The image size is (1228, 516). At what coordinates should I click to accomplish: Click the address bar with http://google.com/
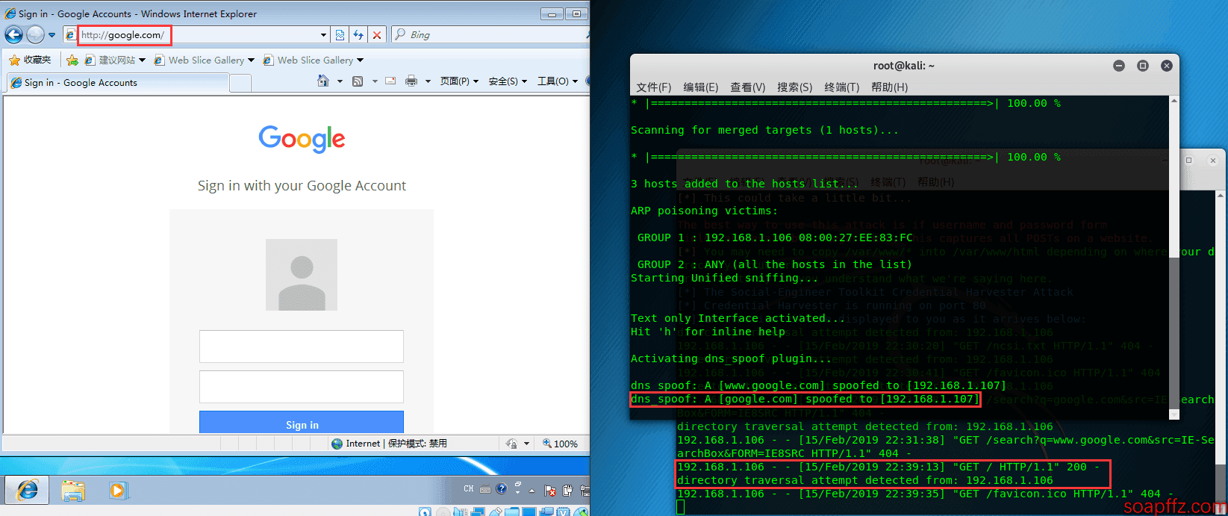point(196,34)
